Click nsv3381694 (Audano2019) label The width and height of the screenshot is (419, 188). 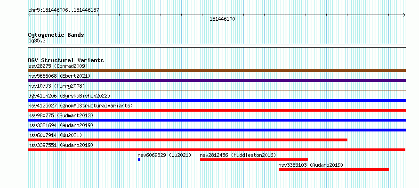click(61, 125)
